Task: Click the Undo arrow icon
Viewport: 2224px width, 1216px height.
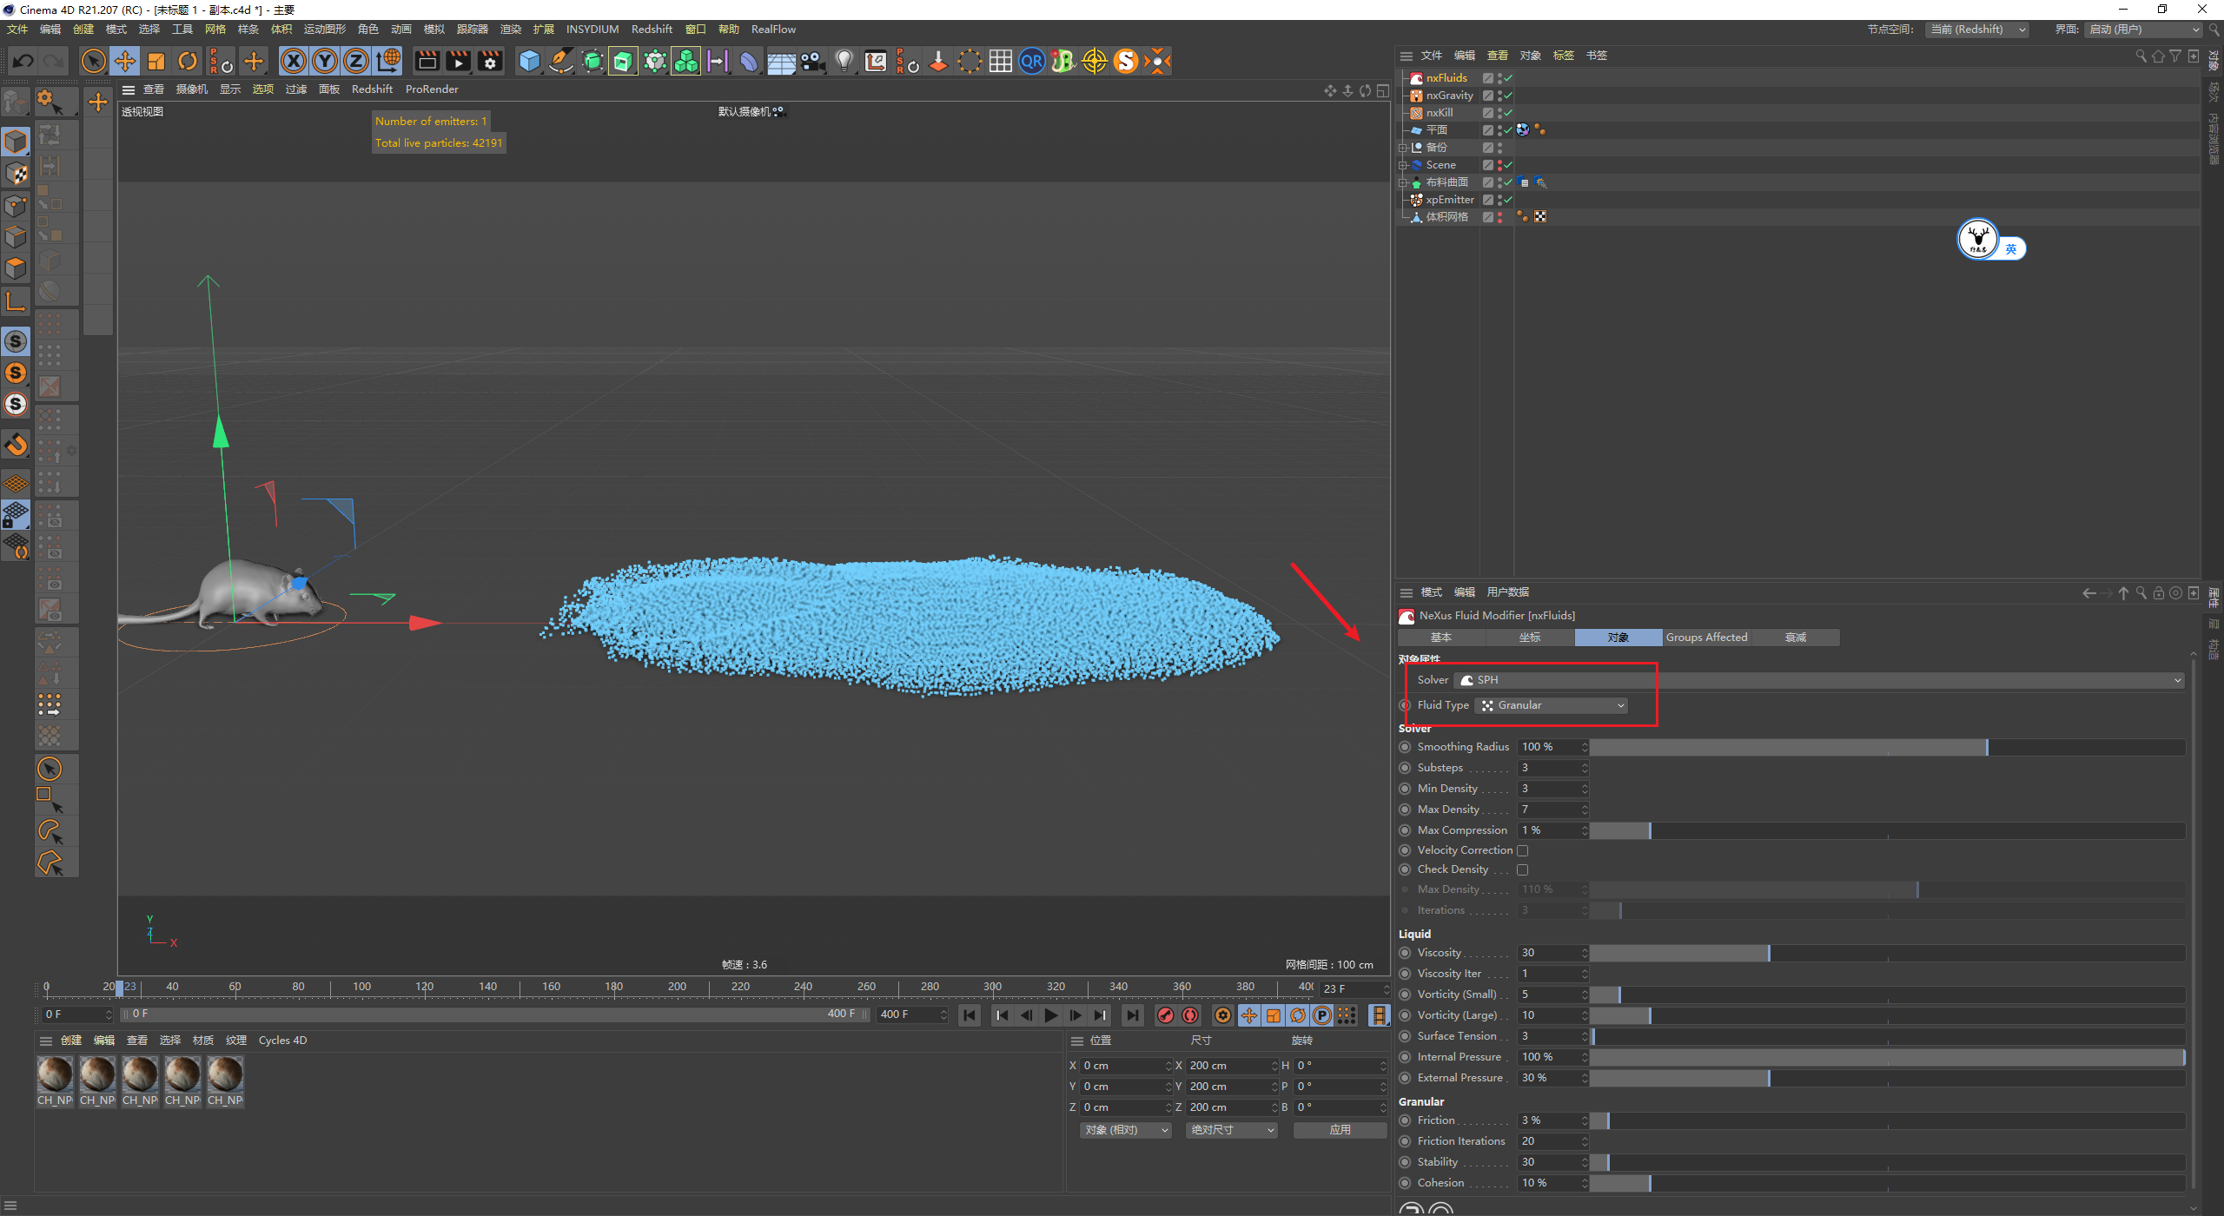Action: pos(23,61)
